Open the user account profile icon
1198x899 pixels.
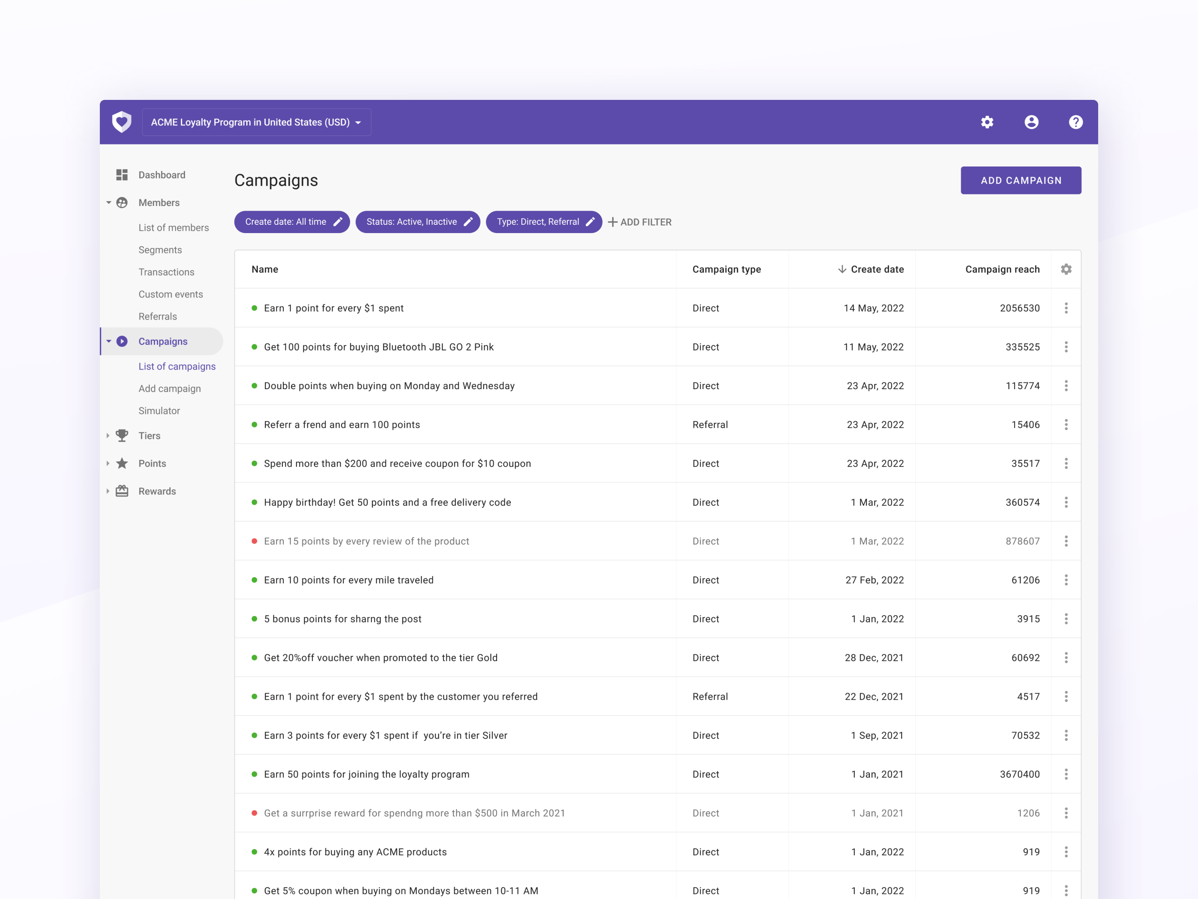(x=1031, y=122)
